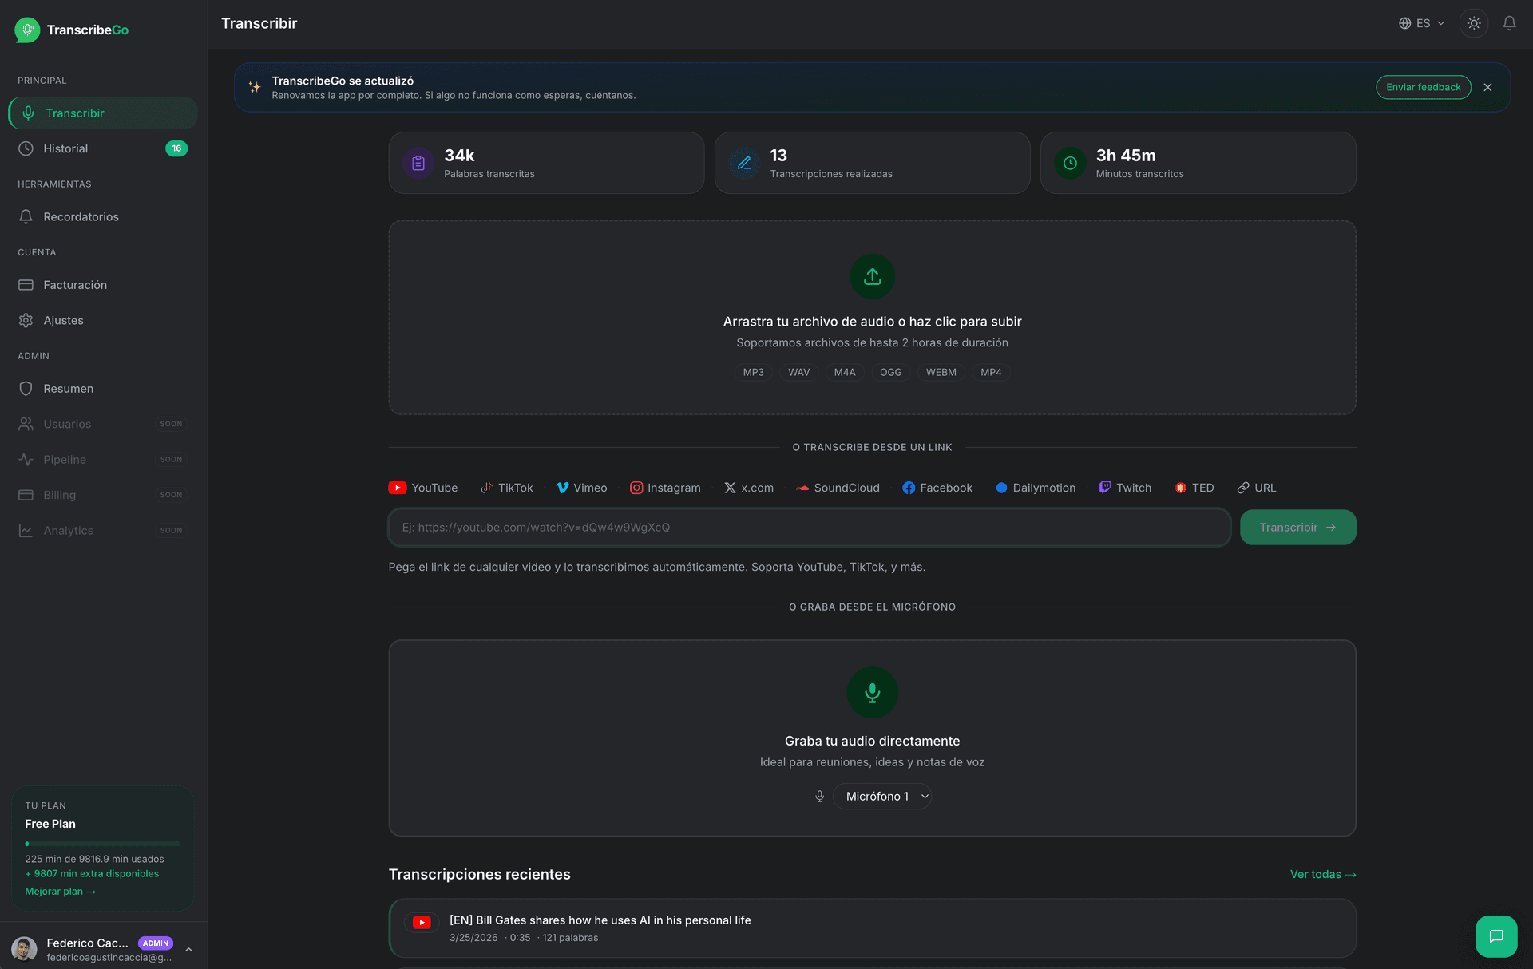Select the Twitch source icon

tap(1104, 487)
